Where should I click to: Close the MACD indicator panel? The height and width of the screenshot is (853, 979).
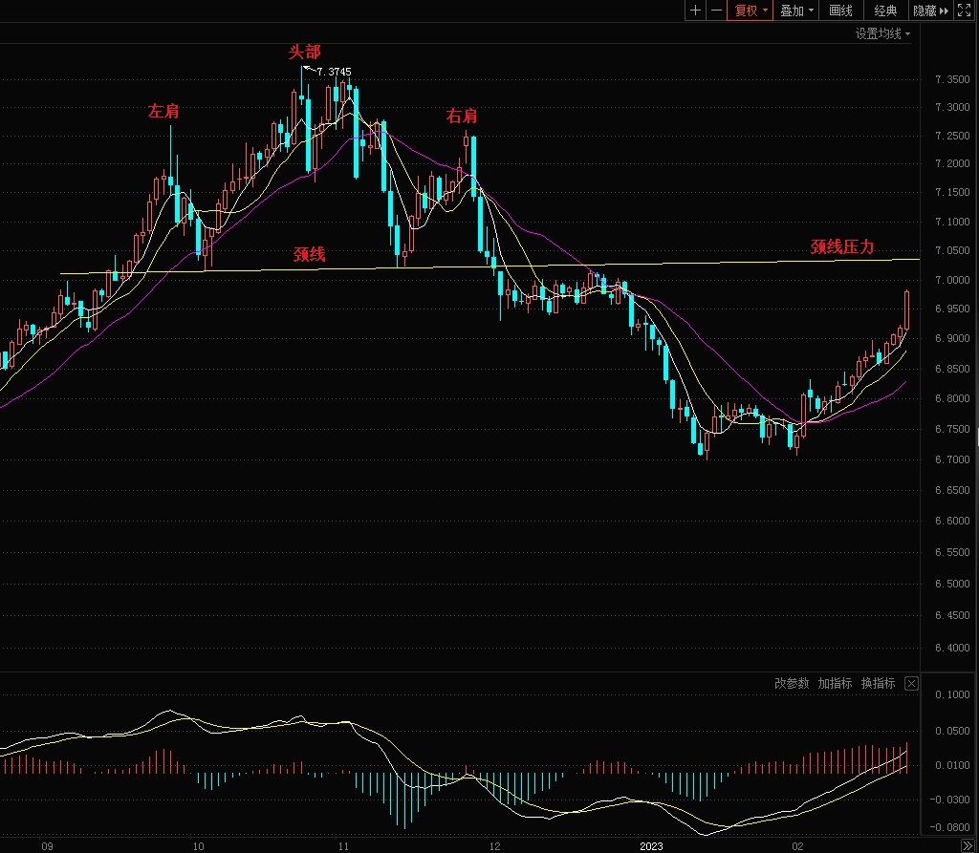click(911, 683)
